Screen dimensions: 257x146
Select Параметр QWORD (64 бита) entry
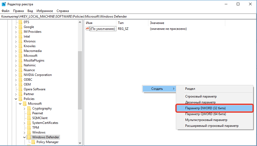click(205, 114)
